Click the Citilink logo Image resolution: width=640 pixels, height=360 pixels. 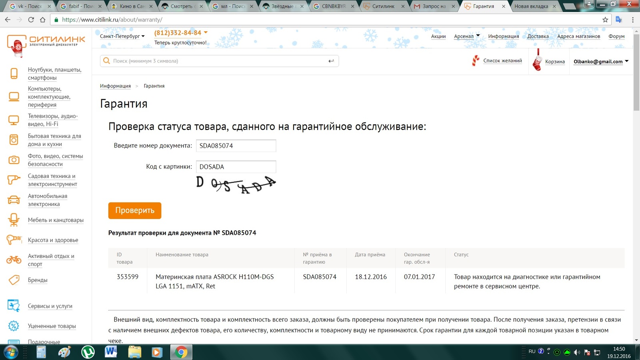pos(46,46)
